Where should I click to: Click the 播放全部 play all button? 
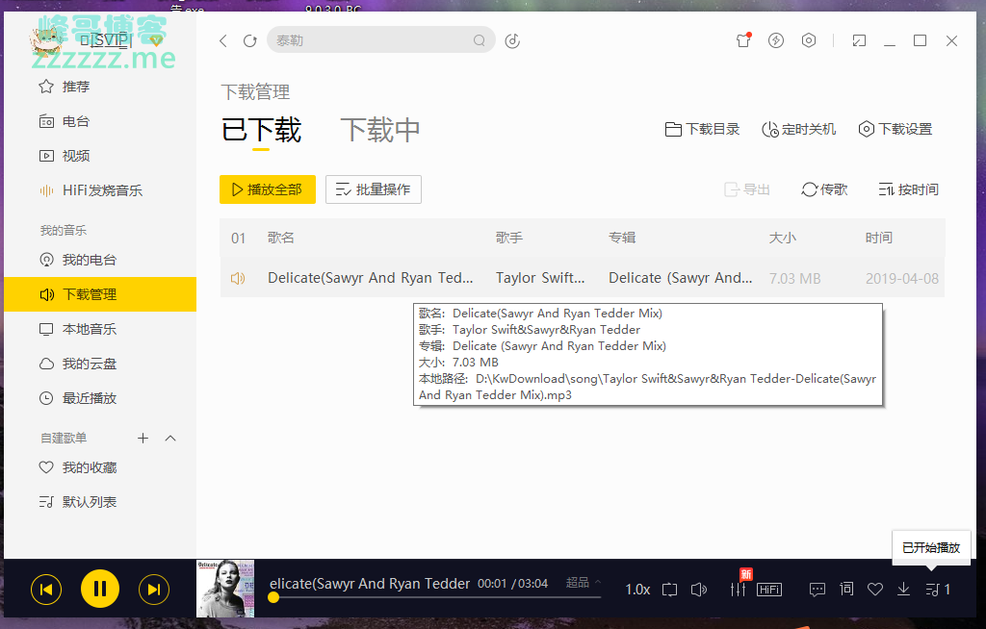[268, 189]
